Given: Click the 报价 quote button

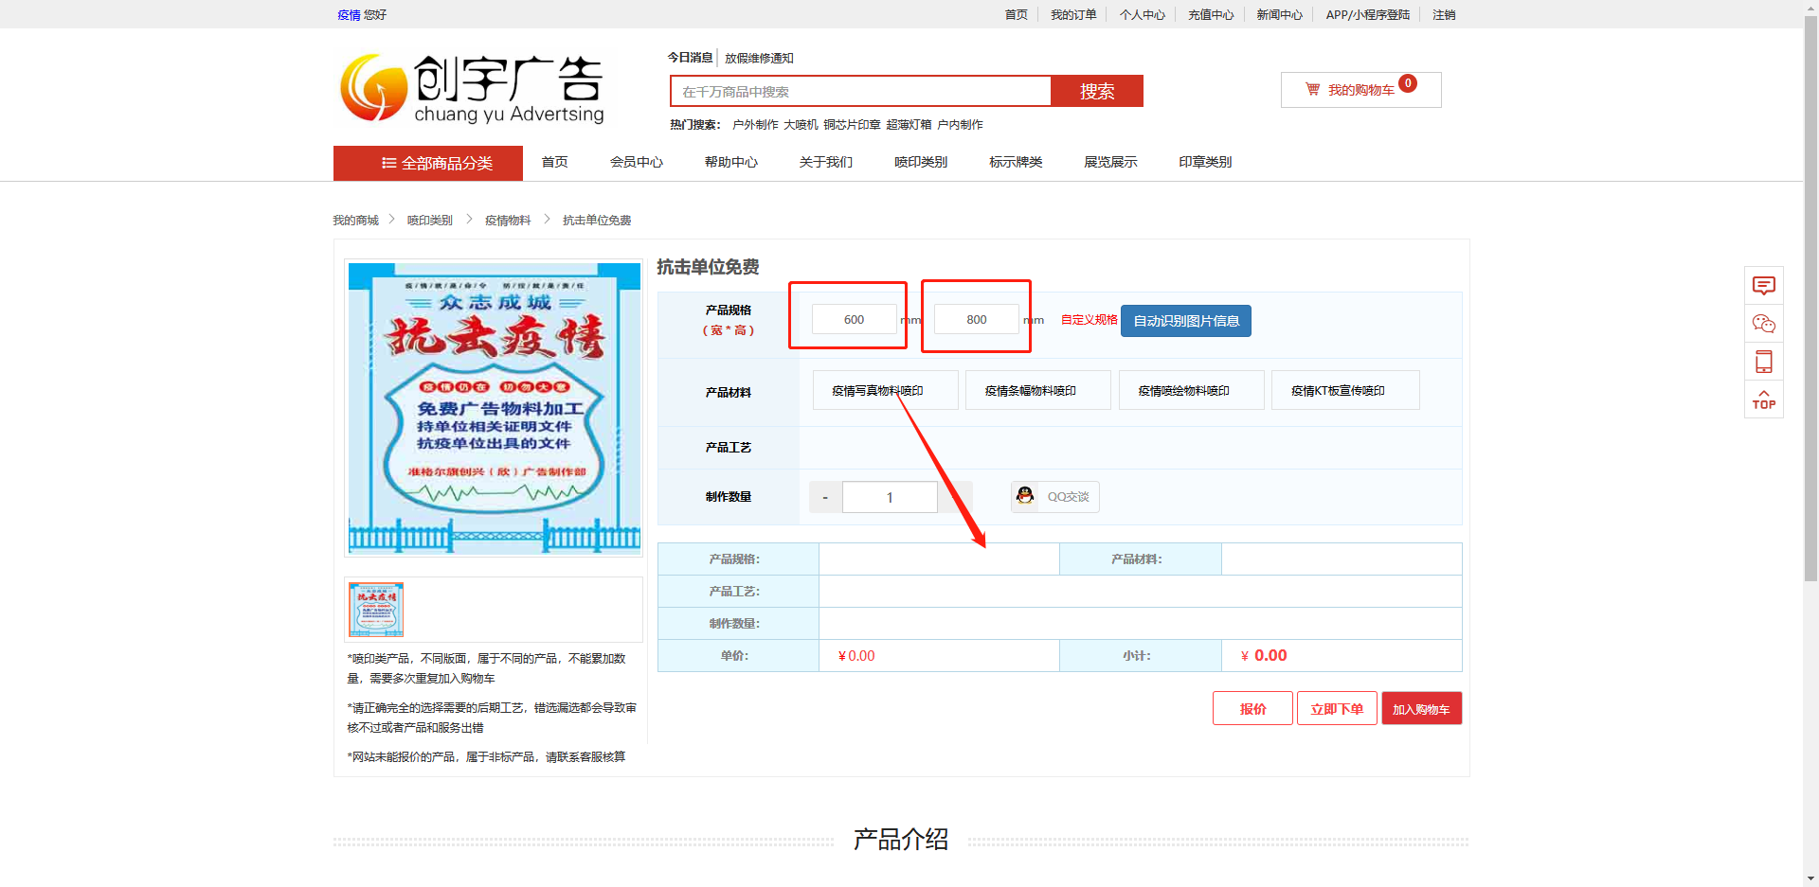Looking at the screenshot, I should pyautogui.click(x=1252, y=708).
